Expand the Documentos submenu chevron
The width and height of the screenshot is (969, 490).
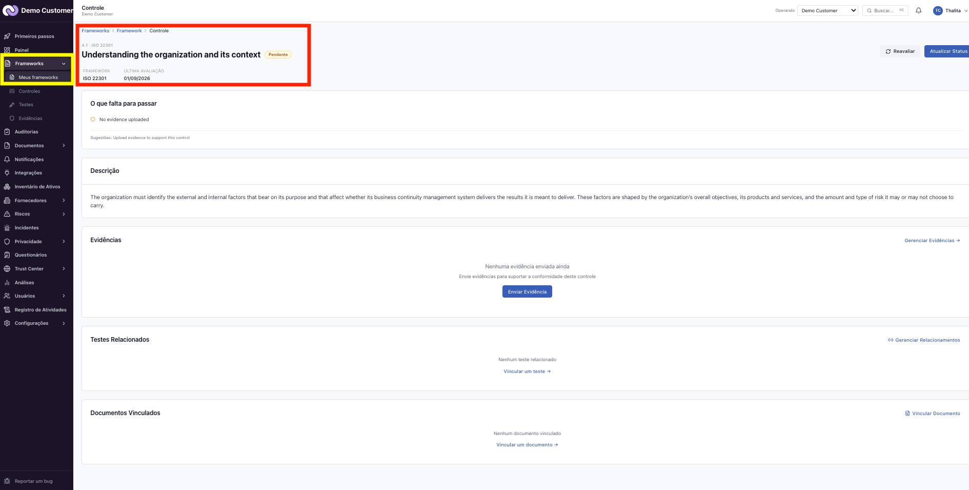pos(64,146)
